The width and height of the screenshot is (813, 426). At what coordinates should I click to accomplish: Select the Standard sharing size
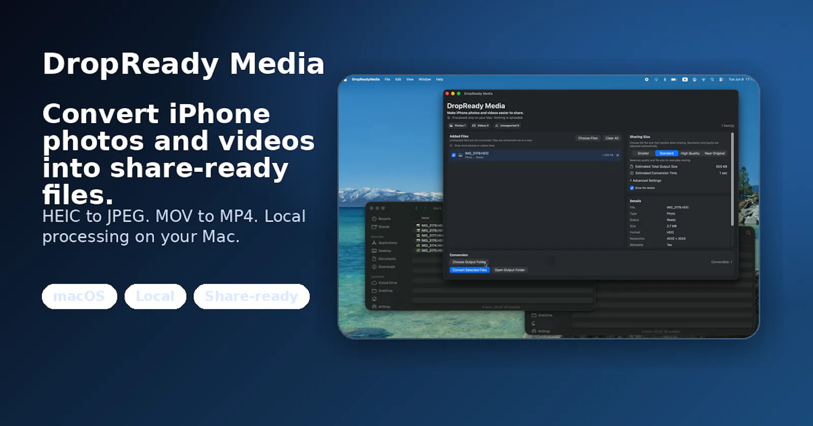coord(666,153)
